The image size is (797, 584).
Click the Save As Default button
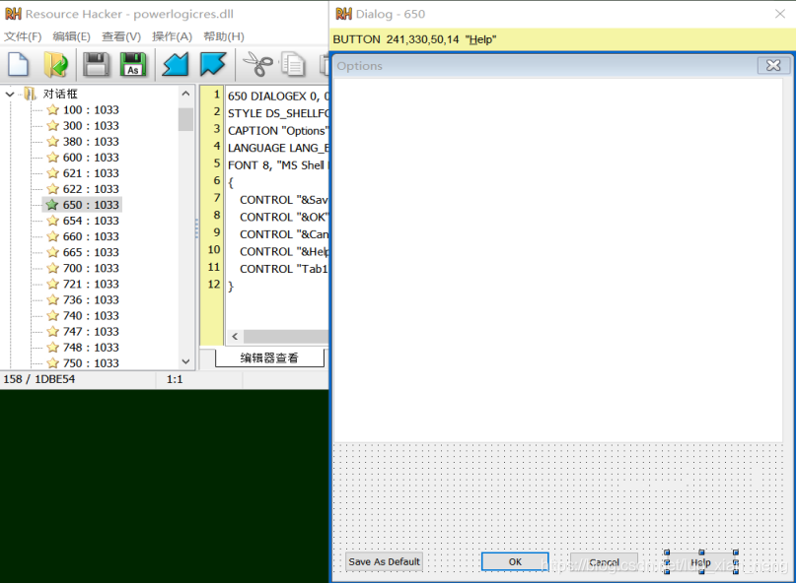click(385, 561)
